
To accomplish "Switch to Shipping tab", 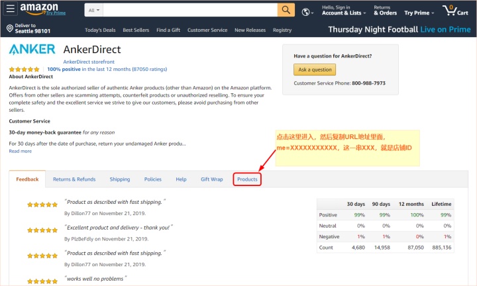I will [x=120, y=179].
